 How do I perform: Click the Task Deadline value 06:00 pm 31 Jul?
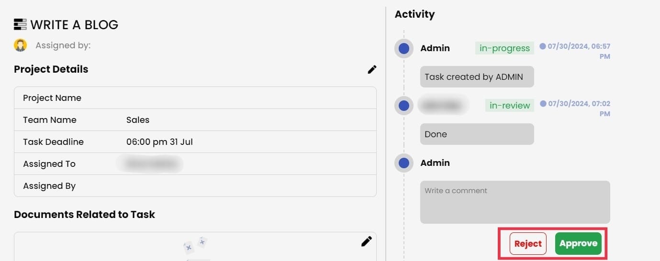pos(159,142)
